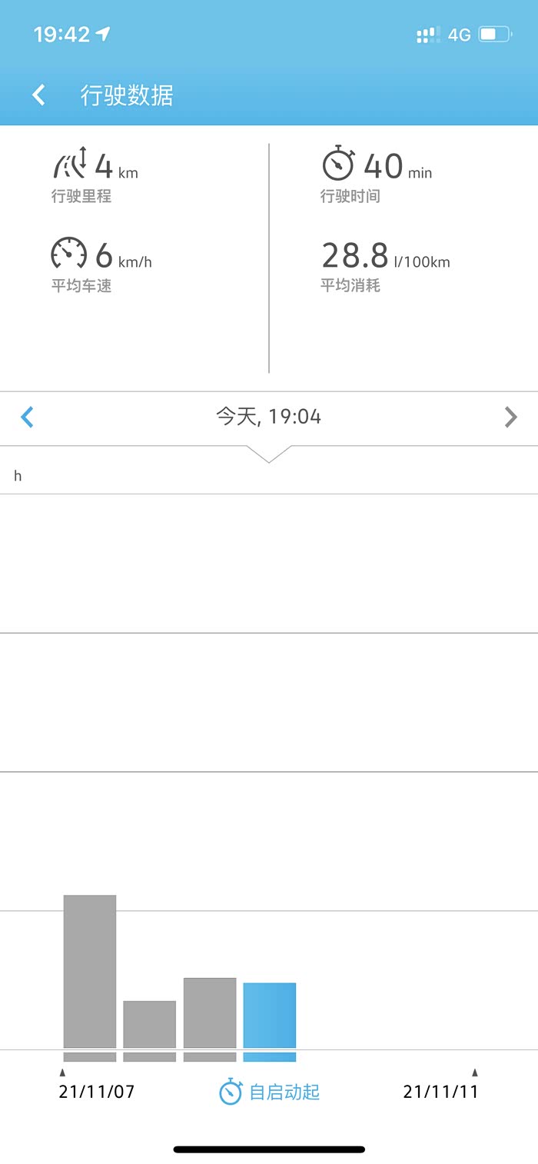Tap the back arrow beside 行驶数据
This screenshot has width=538, height=1164.
(x=38, y=95)
